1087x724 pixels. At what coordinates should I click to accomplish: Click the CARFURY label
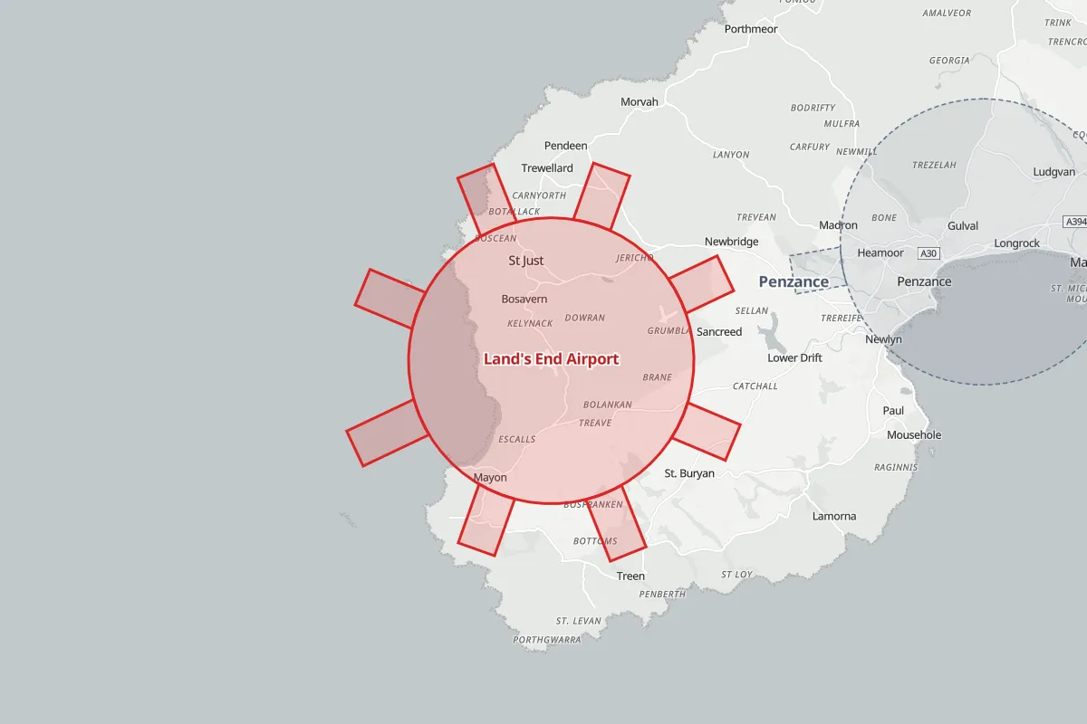coord(810,147)
